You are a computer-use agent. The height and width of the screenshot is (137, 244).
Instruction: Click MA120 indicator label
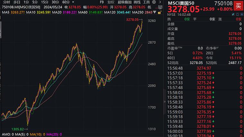(110, 12)
